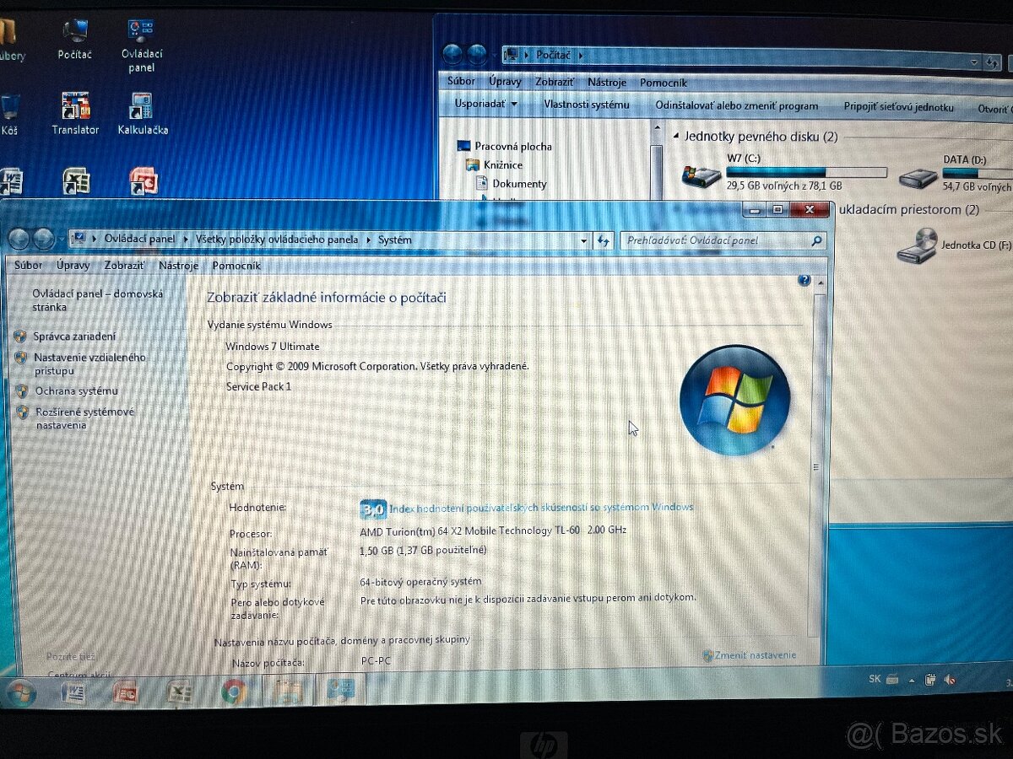The image size is (1013, 759).
Task: Open the Windows experience index link
Action: click(541, 507)
